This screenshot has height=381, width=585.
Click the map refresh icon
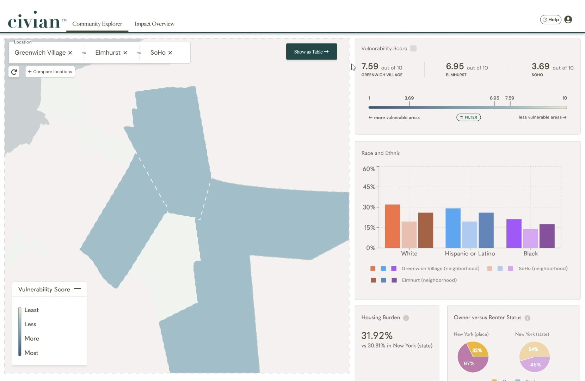(x=14, y=72)
